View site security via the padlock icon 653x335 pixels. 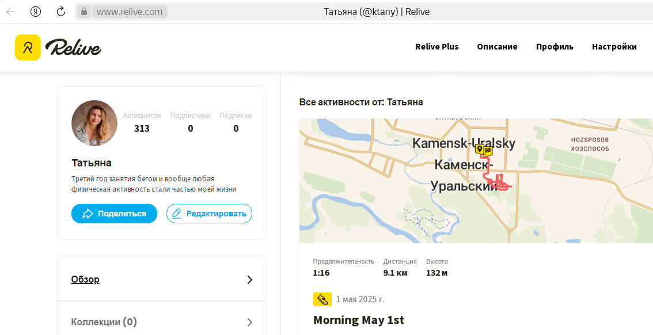tap(83, 12)
